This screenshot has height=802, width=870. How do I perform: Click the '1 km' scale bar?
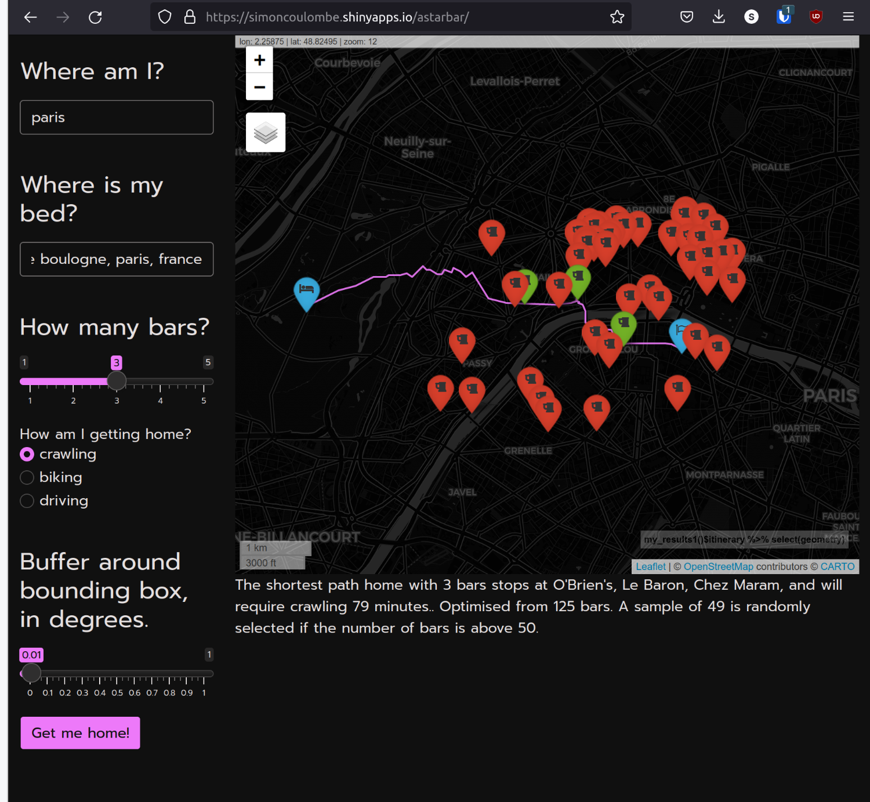[x=275, y=548]
